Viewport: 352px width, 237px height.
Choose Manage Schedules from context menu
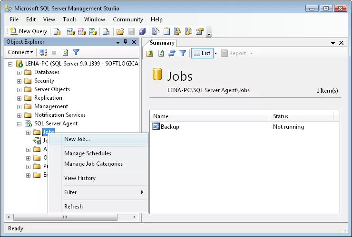(x=98, y=153)
